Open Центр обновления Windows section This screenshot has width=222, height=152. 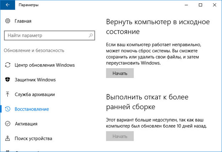pyautogui.click(x=45, y=65)
